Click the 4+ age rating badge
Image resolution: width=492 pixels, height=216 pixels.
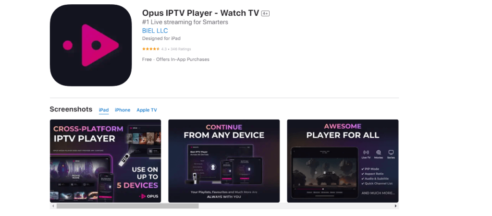265,13
